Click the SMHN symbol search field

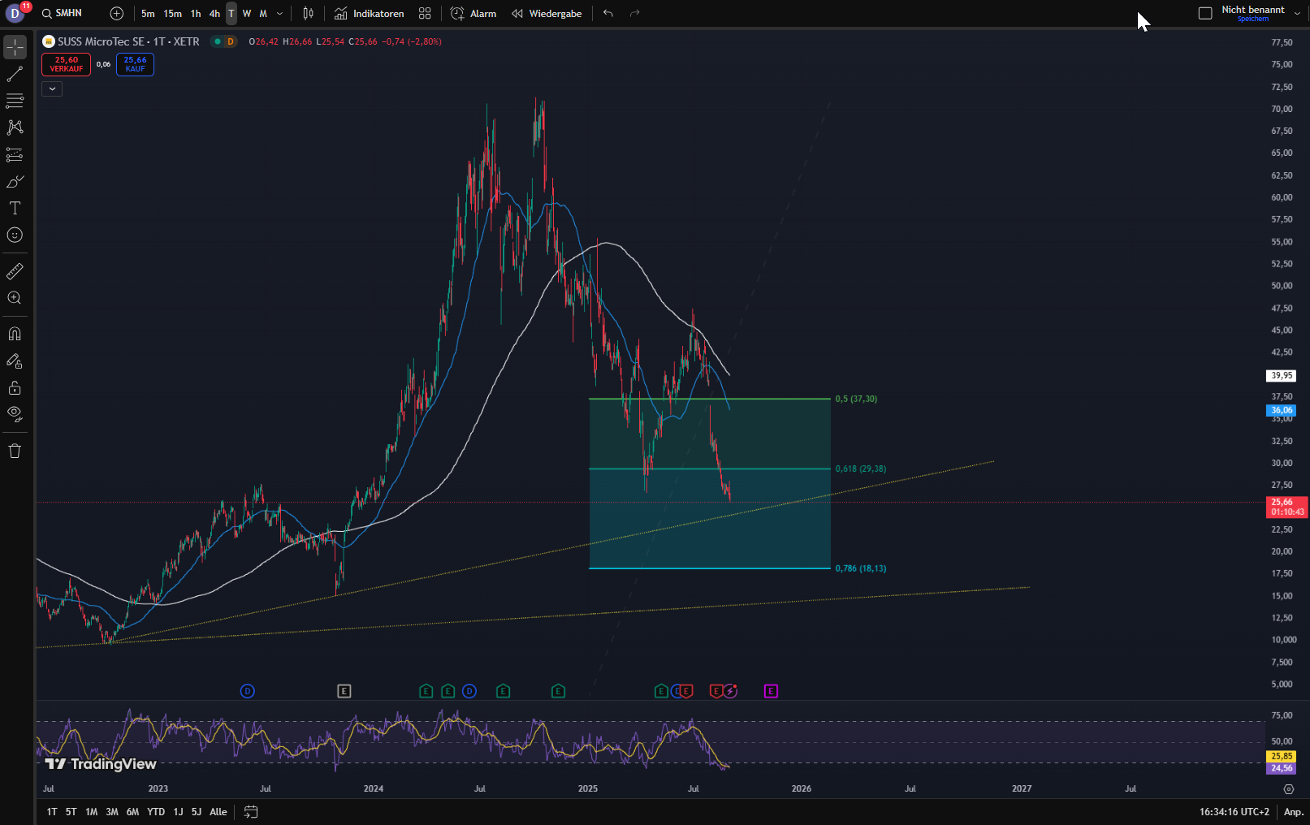[x=63, y=14]
